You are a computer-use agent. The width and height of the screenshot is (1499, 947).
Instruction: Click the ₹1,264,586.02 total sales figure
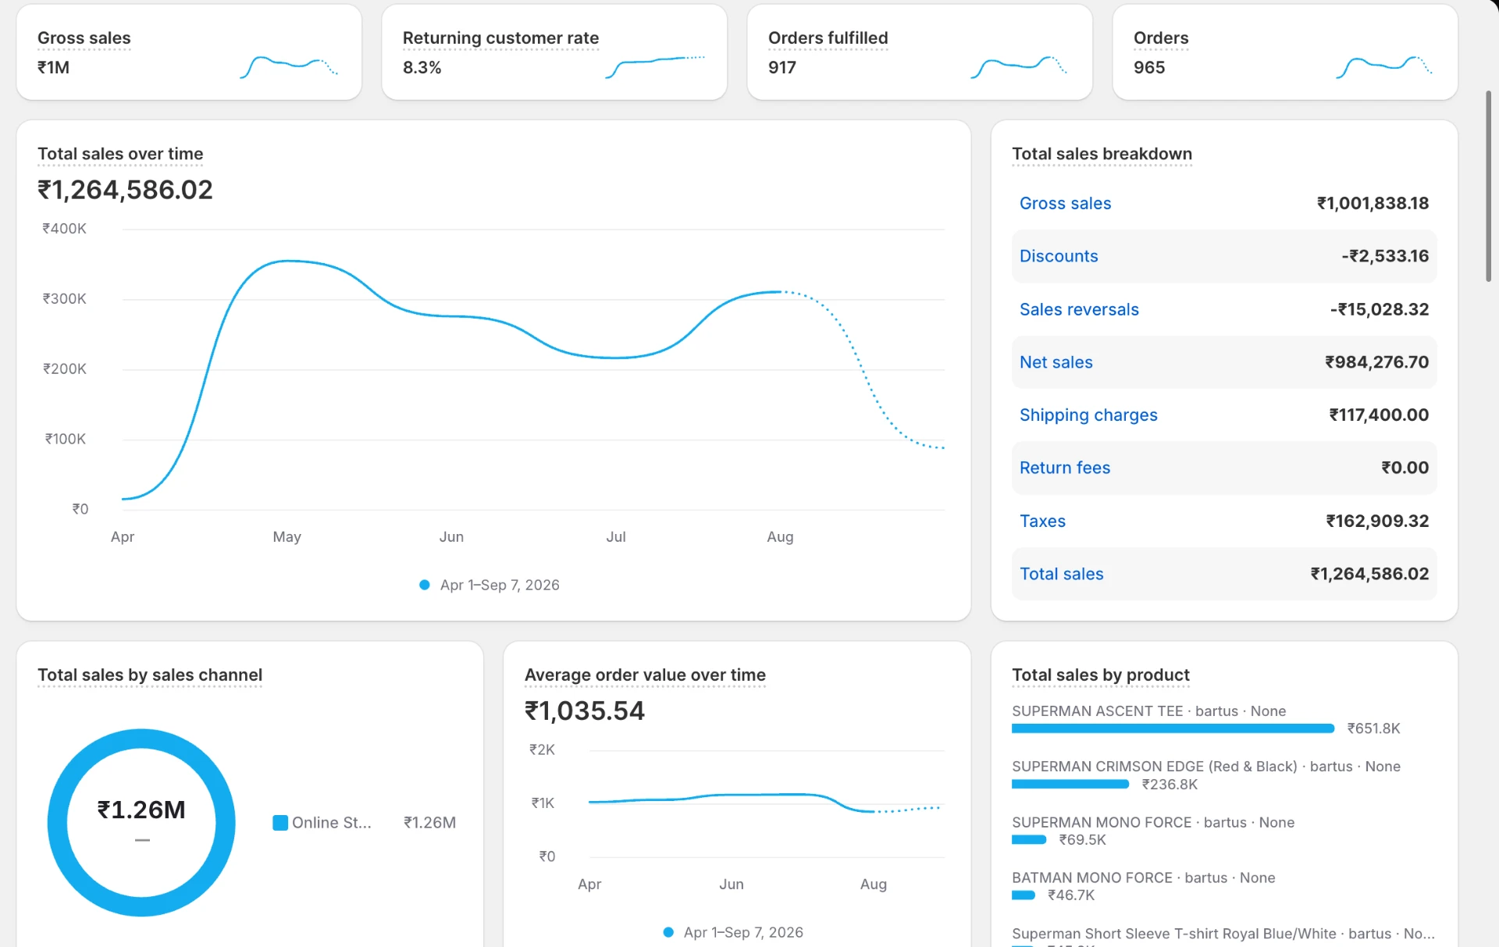tap(125, 190)
